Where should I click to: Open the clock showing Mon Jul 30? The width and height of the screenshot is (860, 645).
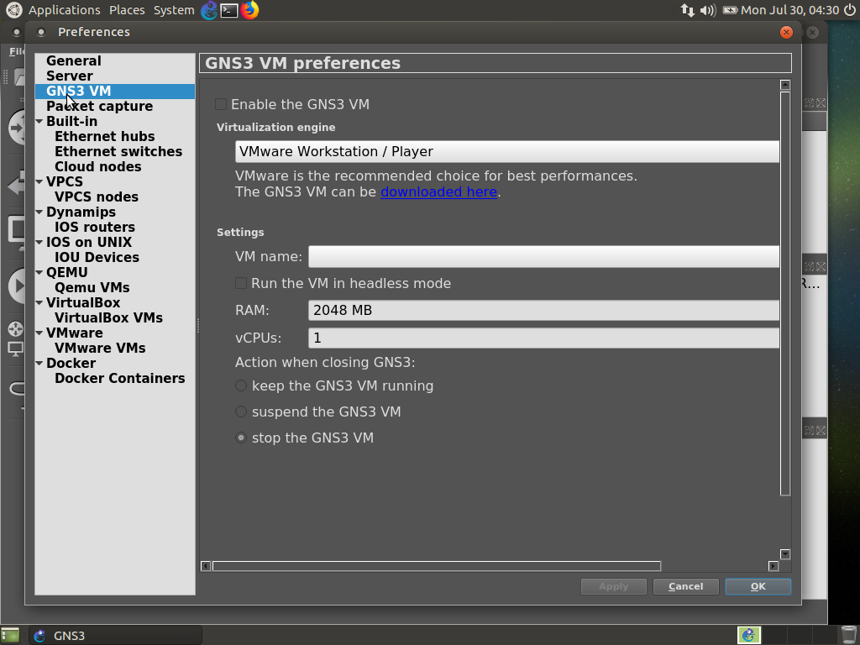point(789,10)
